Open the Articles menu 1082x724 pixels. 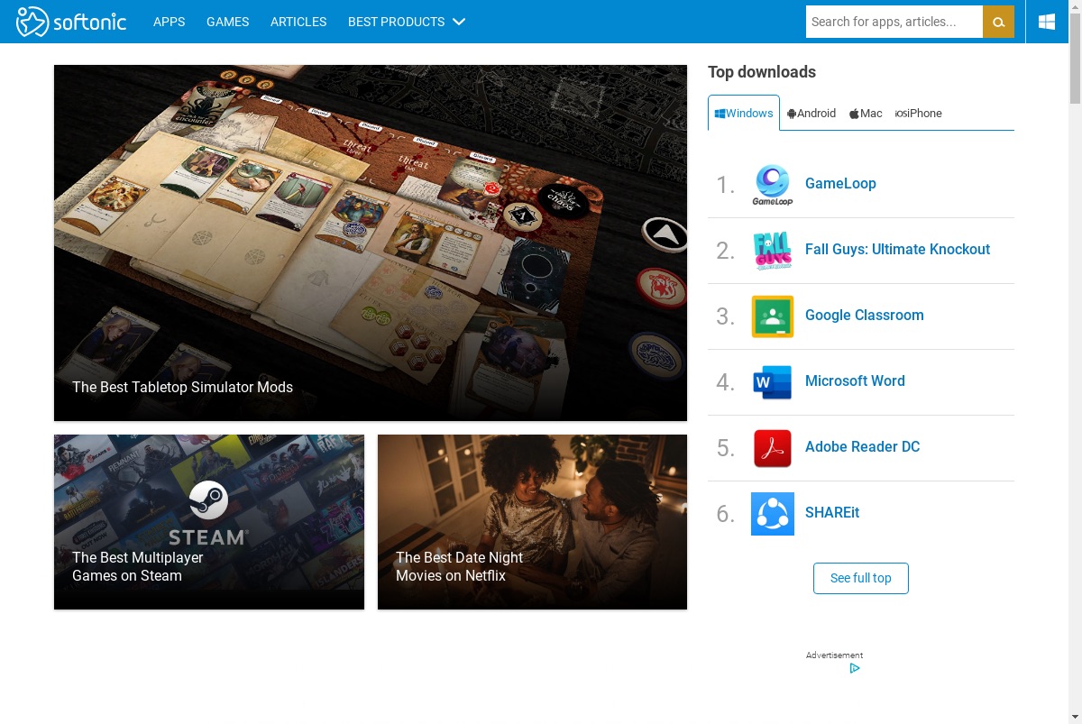coord(298,22)
